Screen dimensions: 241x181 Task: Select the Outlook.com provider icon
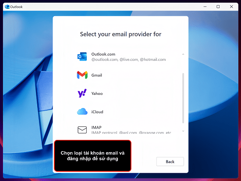(x=82, y=56)
